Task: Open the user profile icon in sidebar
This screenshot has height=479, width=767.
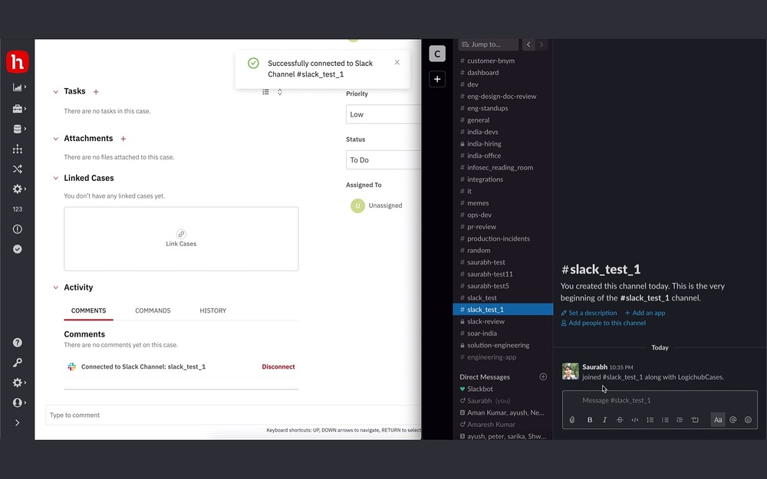Action: tap(18, 403)
